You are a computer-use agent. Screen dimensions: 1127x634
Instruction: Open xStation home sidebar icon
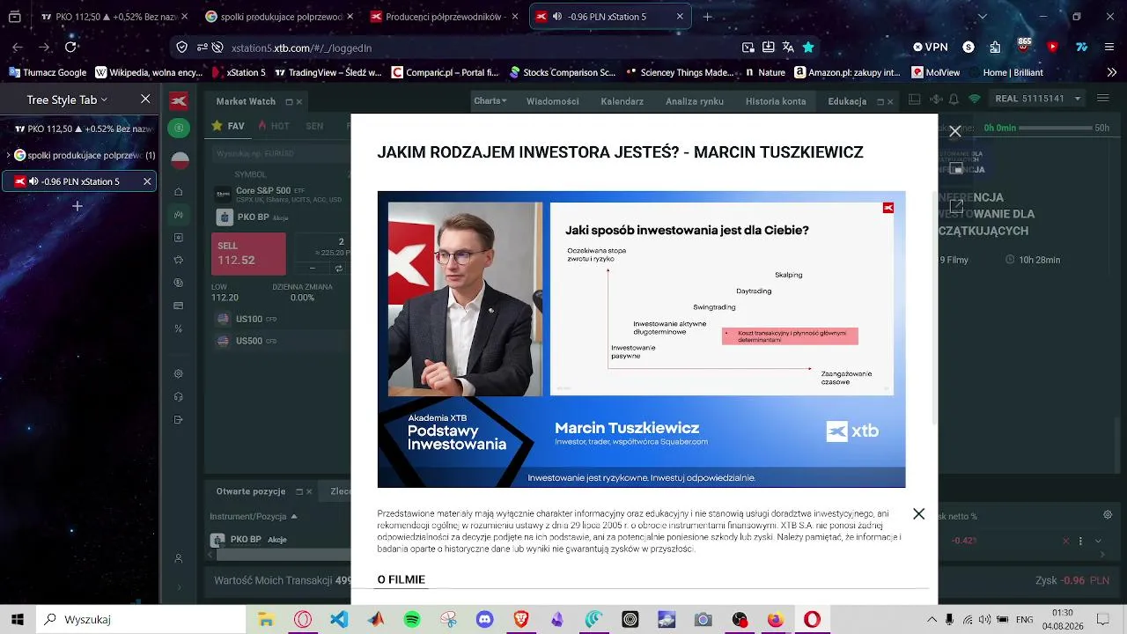(x=179, y=192)
